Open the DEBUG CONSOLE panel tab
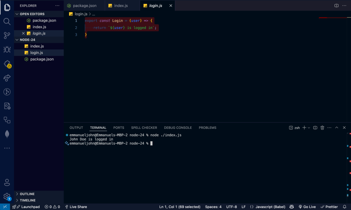 pyautogui.click(x=178, y=128)
